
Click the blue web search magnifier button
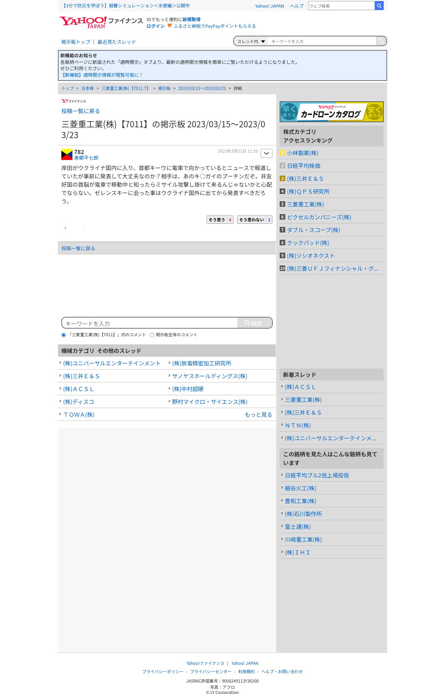click(x=379, y=6)
